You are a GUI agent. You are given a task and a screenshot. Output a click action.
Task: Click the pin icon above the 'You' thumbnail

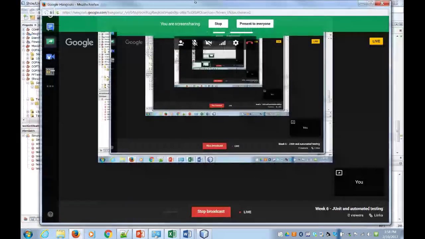[339, 173]
